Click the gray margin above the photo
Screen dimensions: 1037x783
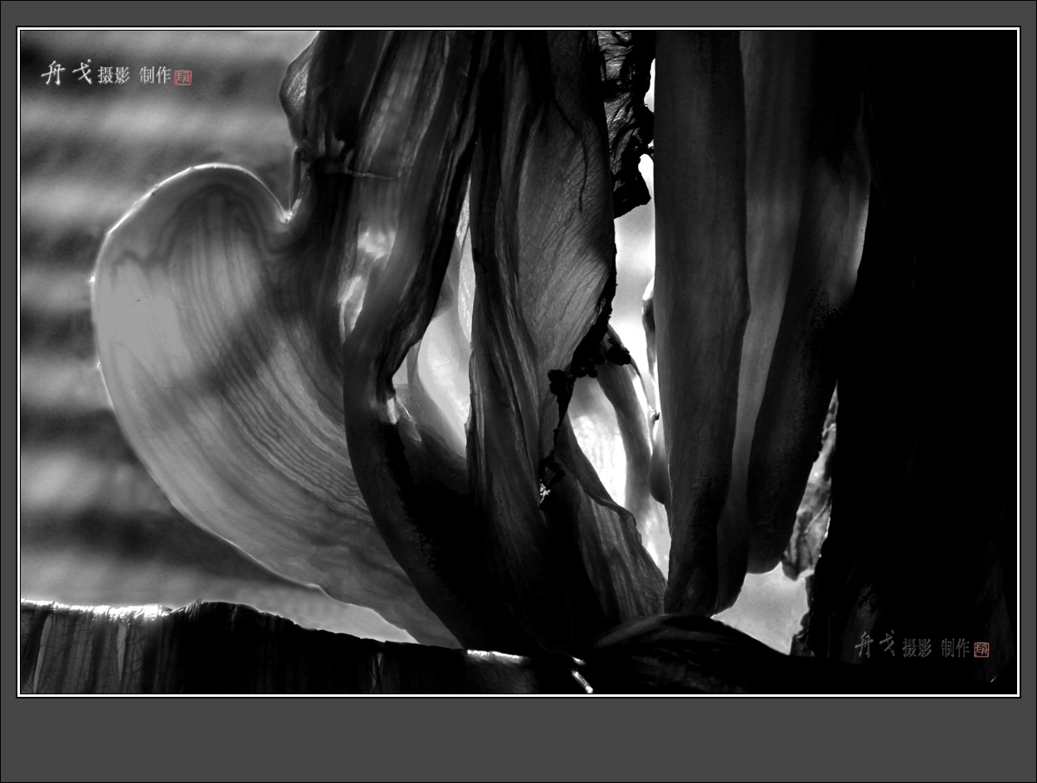pos(518,14)
